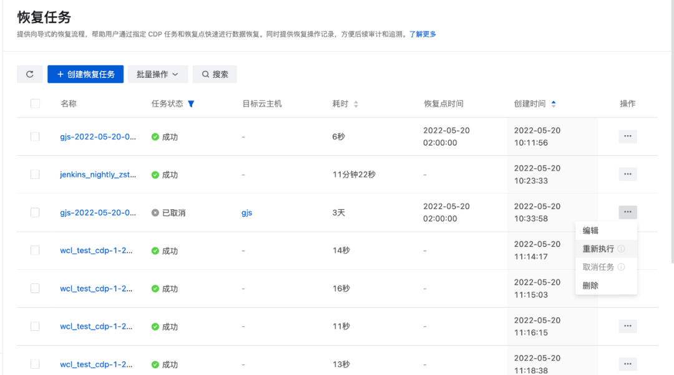Click 成功 status icon of jenkins_nightly row
This screenshot has width=674, height=375.
click(x=155, y=174)
